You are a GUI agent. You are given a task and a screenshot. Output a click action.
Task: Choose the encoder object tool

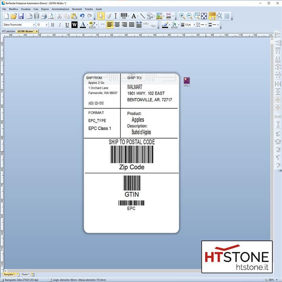(169, 16)
